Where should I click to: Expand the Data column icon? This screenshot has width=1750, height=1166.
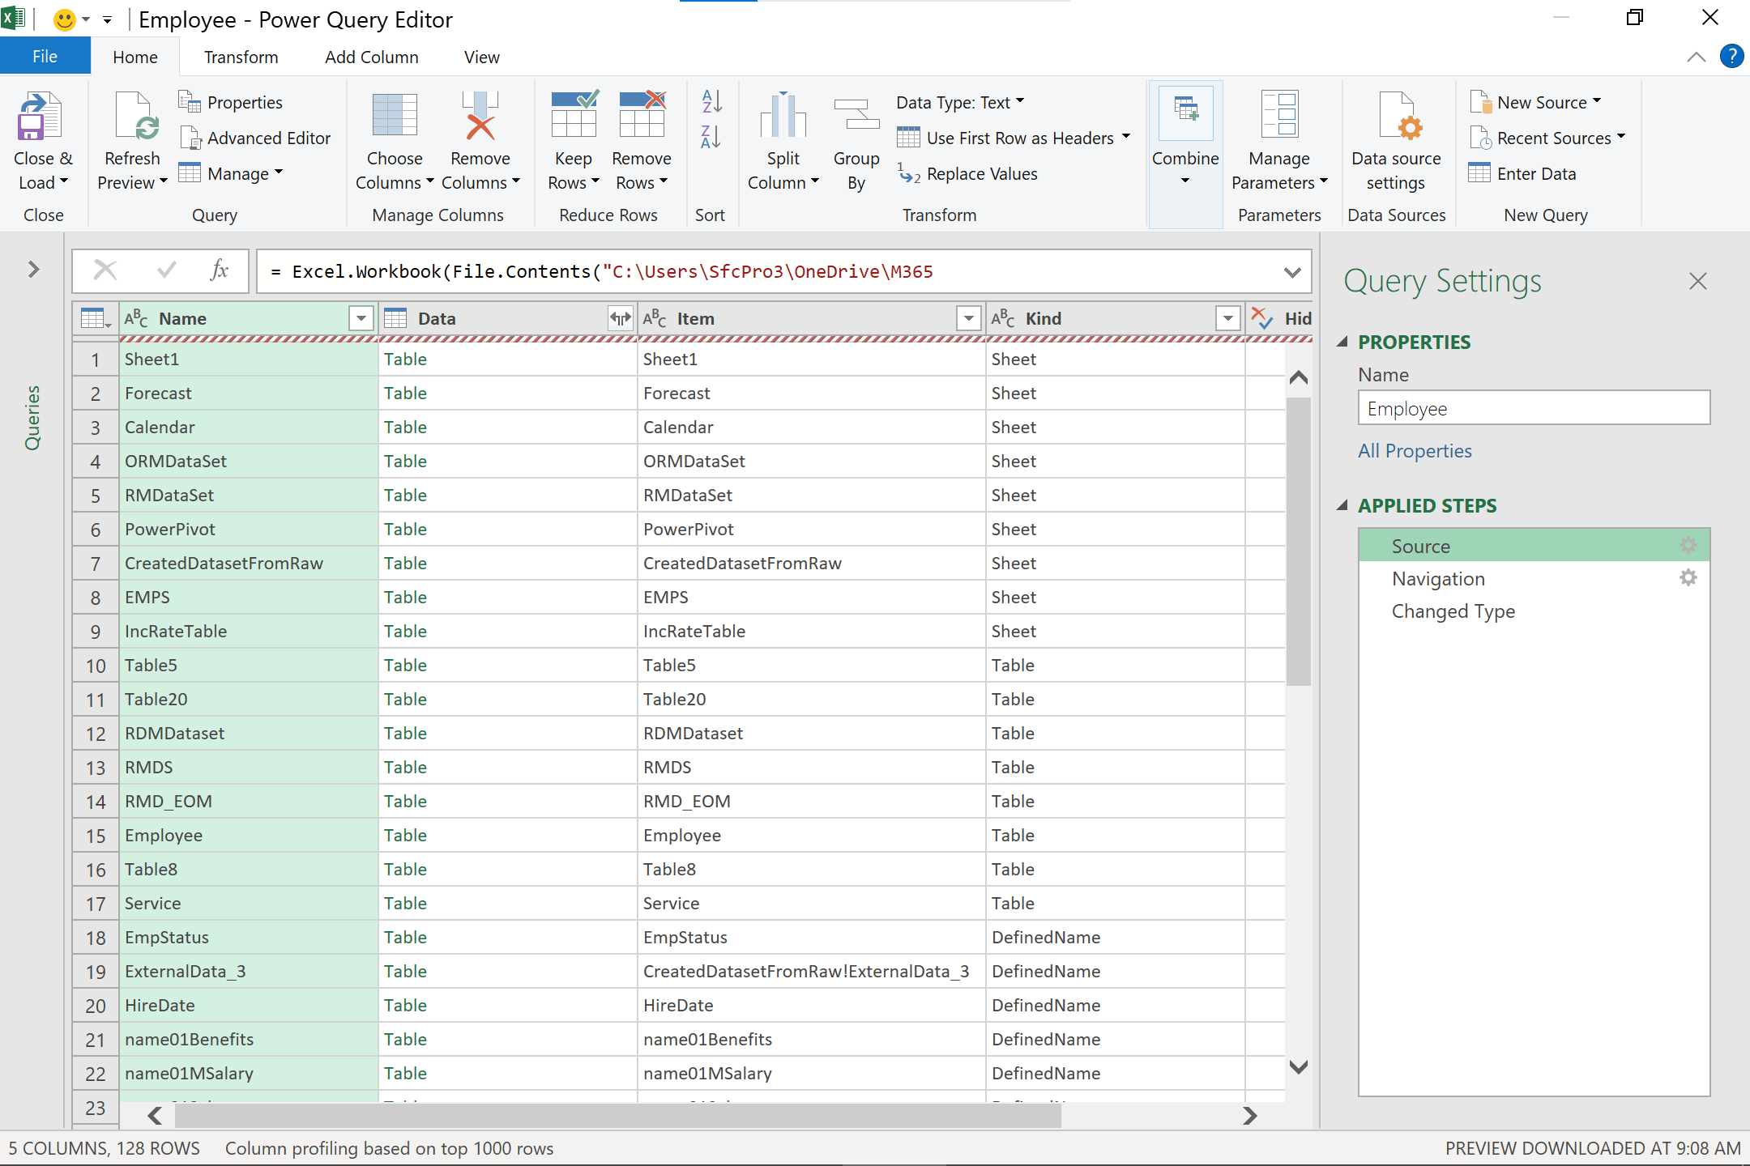point(620,319)
